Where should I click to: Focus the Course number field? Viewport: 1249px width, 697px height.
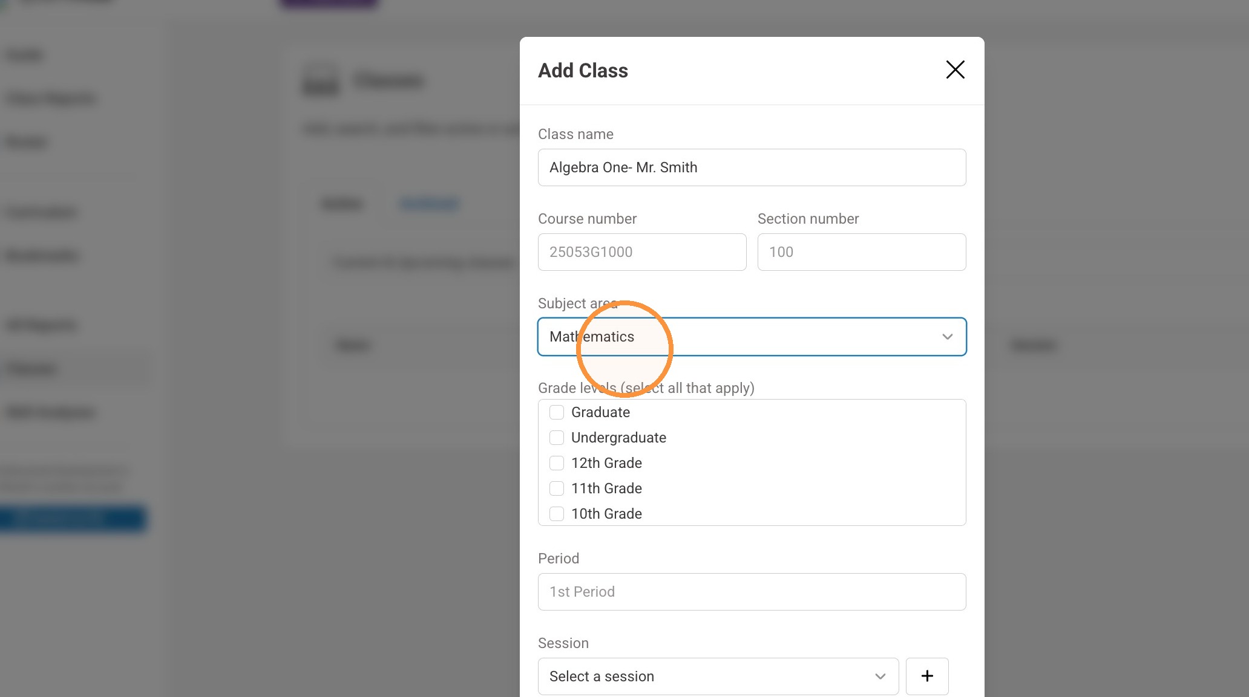click(641, 252)
